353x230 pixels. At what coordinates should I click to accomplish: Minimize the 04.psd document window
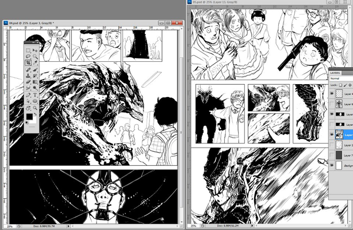[161, 23]
